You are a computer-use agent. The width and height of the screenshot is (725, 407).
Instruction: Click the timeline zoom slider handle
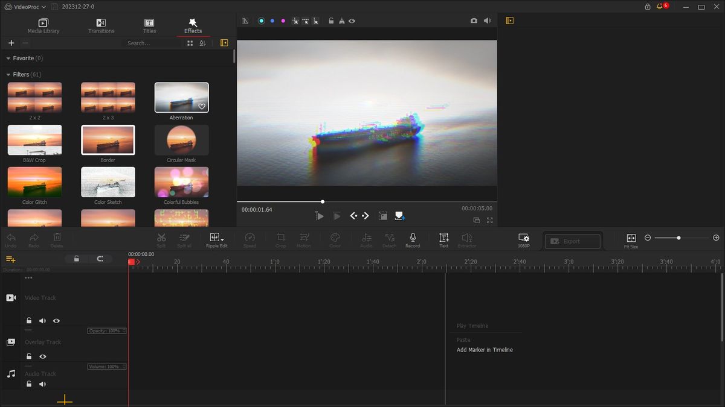(x=678, y=238)
